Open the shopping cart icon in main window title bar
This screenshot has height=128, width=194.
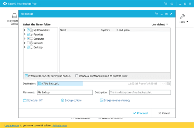[166, 4]
